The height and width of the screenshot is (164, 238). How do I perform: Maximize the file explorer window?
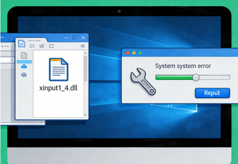(74, 37)
